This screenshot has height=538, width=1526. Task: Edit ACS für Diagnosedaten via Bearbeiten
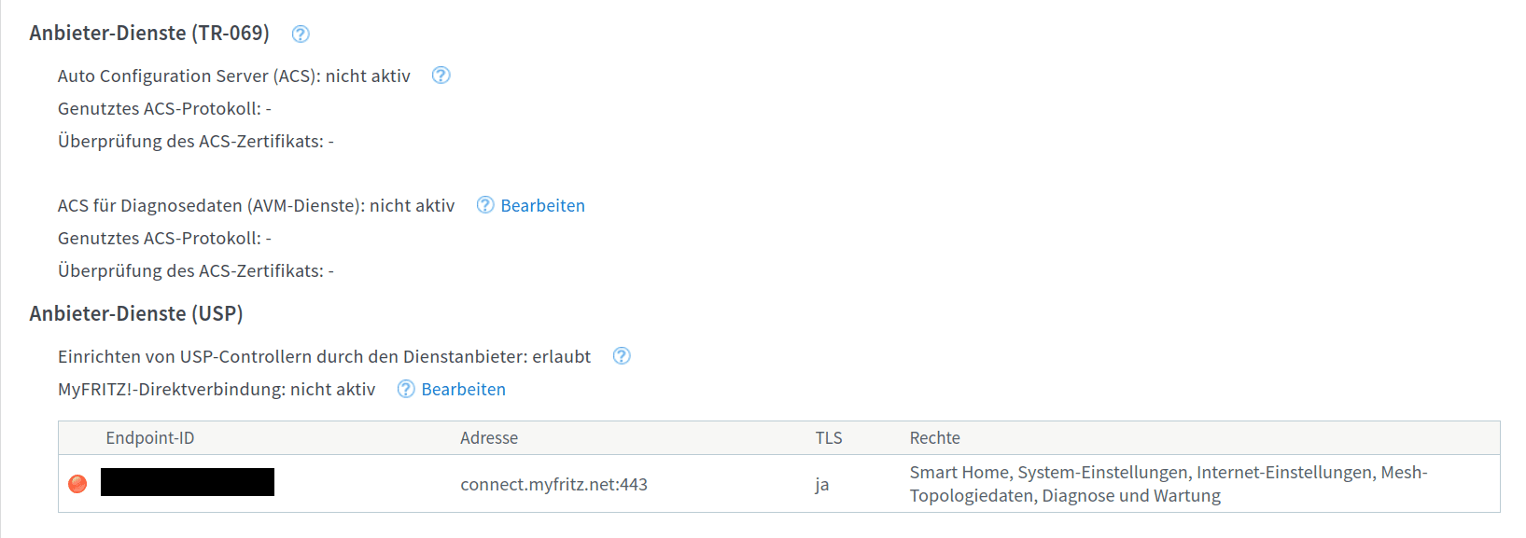coord(542,205)
